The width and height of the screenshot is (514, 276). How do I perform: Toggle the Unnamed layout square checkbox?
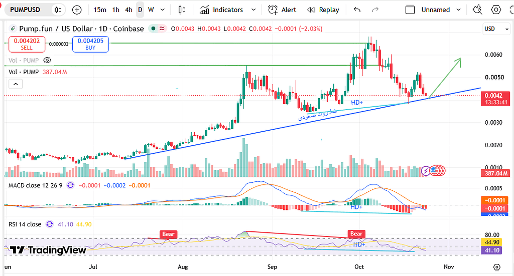(410, 10)
